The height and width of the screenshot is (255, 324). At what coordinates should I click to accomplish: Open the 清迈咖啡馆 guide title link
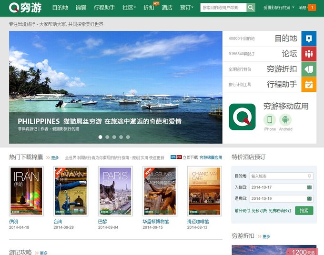point(198,222)
